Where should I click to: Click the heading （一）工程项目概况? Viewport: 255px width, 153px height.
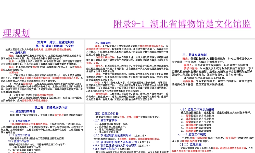tap(19, 121)
